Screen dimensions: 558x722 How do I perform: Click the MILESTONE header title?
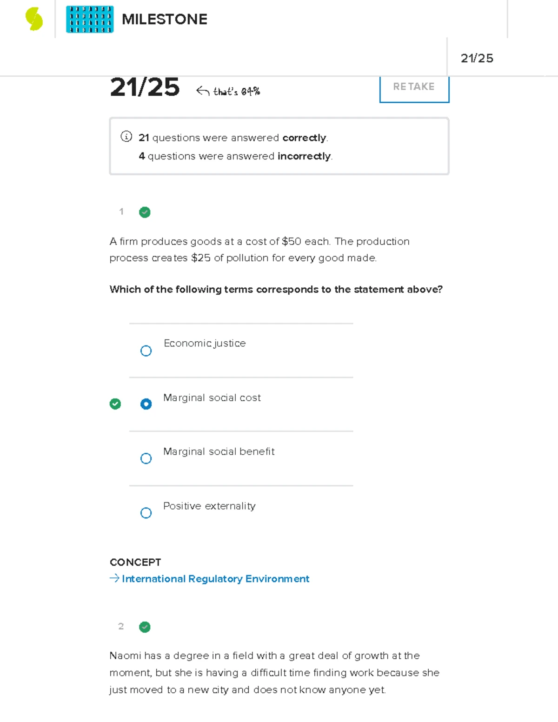pyautogui.click(x=165, y=20)
